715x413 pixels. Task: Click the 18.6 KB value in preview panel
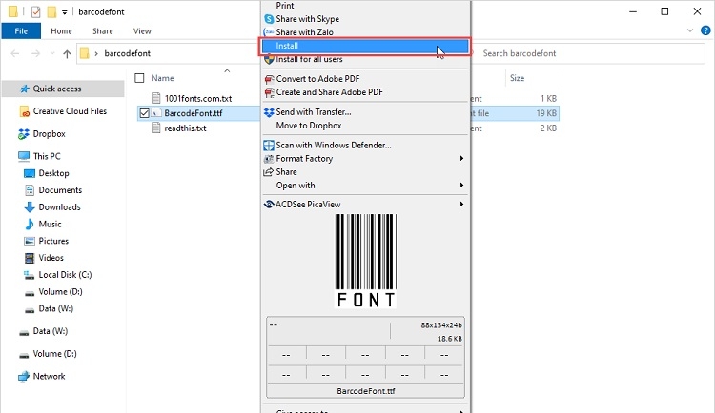[450, 339]
